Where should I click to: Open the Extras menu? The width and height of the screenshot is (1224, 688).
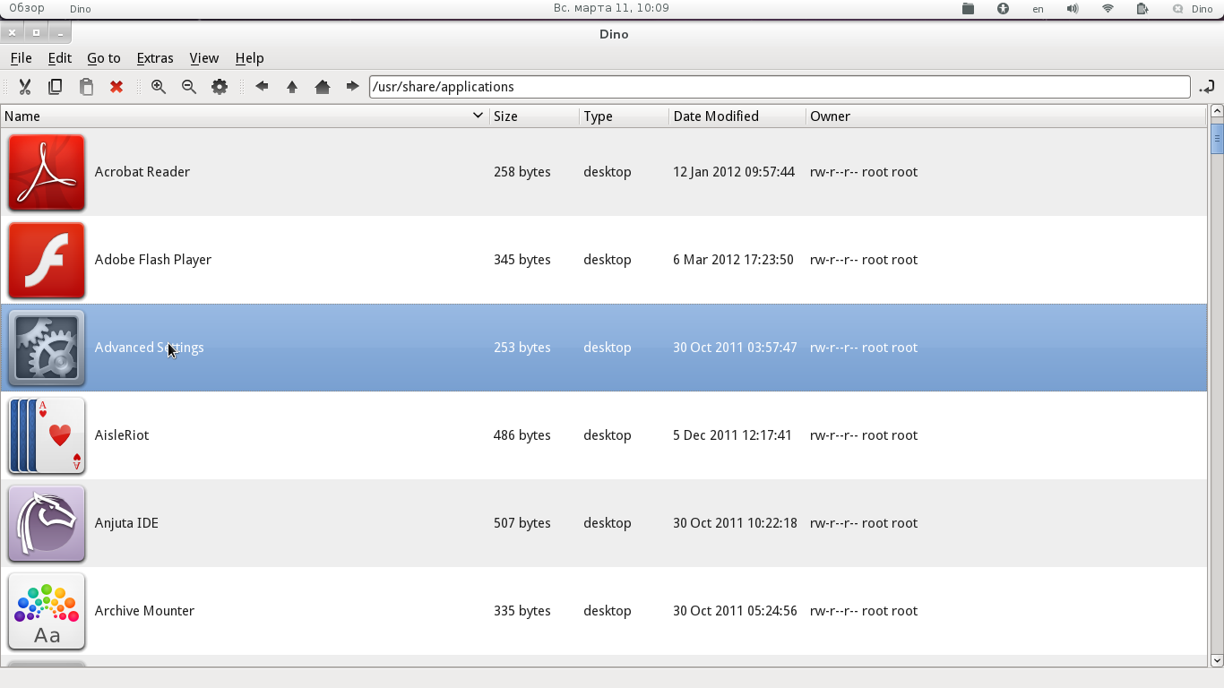pyautogui.click(x=155, y=57)
